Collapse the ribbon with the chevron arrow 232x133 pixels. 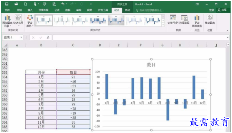tap(227, 31)
